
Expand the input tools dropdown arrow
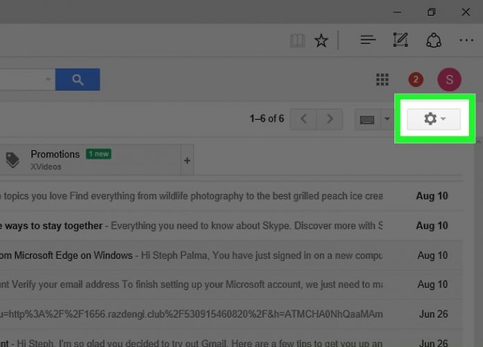(x=387, y=119)
